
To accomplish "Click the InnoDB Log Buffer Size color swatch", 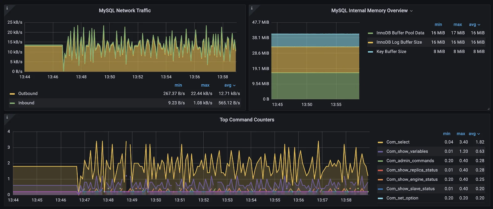I will 370,42.
